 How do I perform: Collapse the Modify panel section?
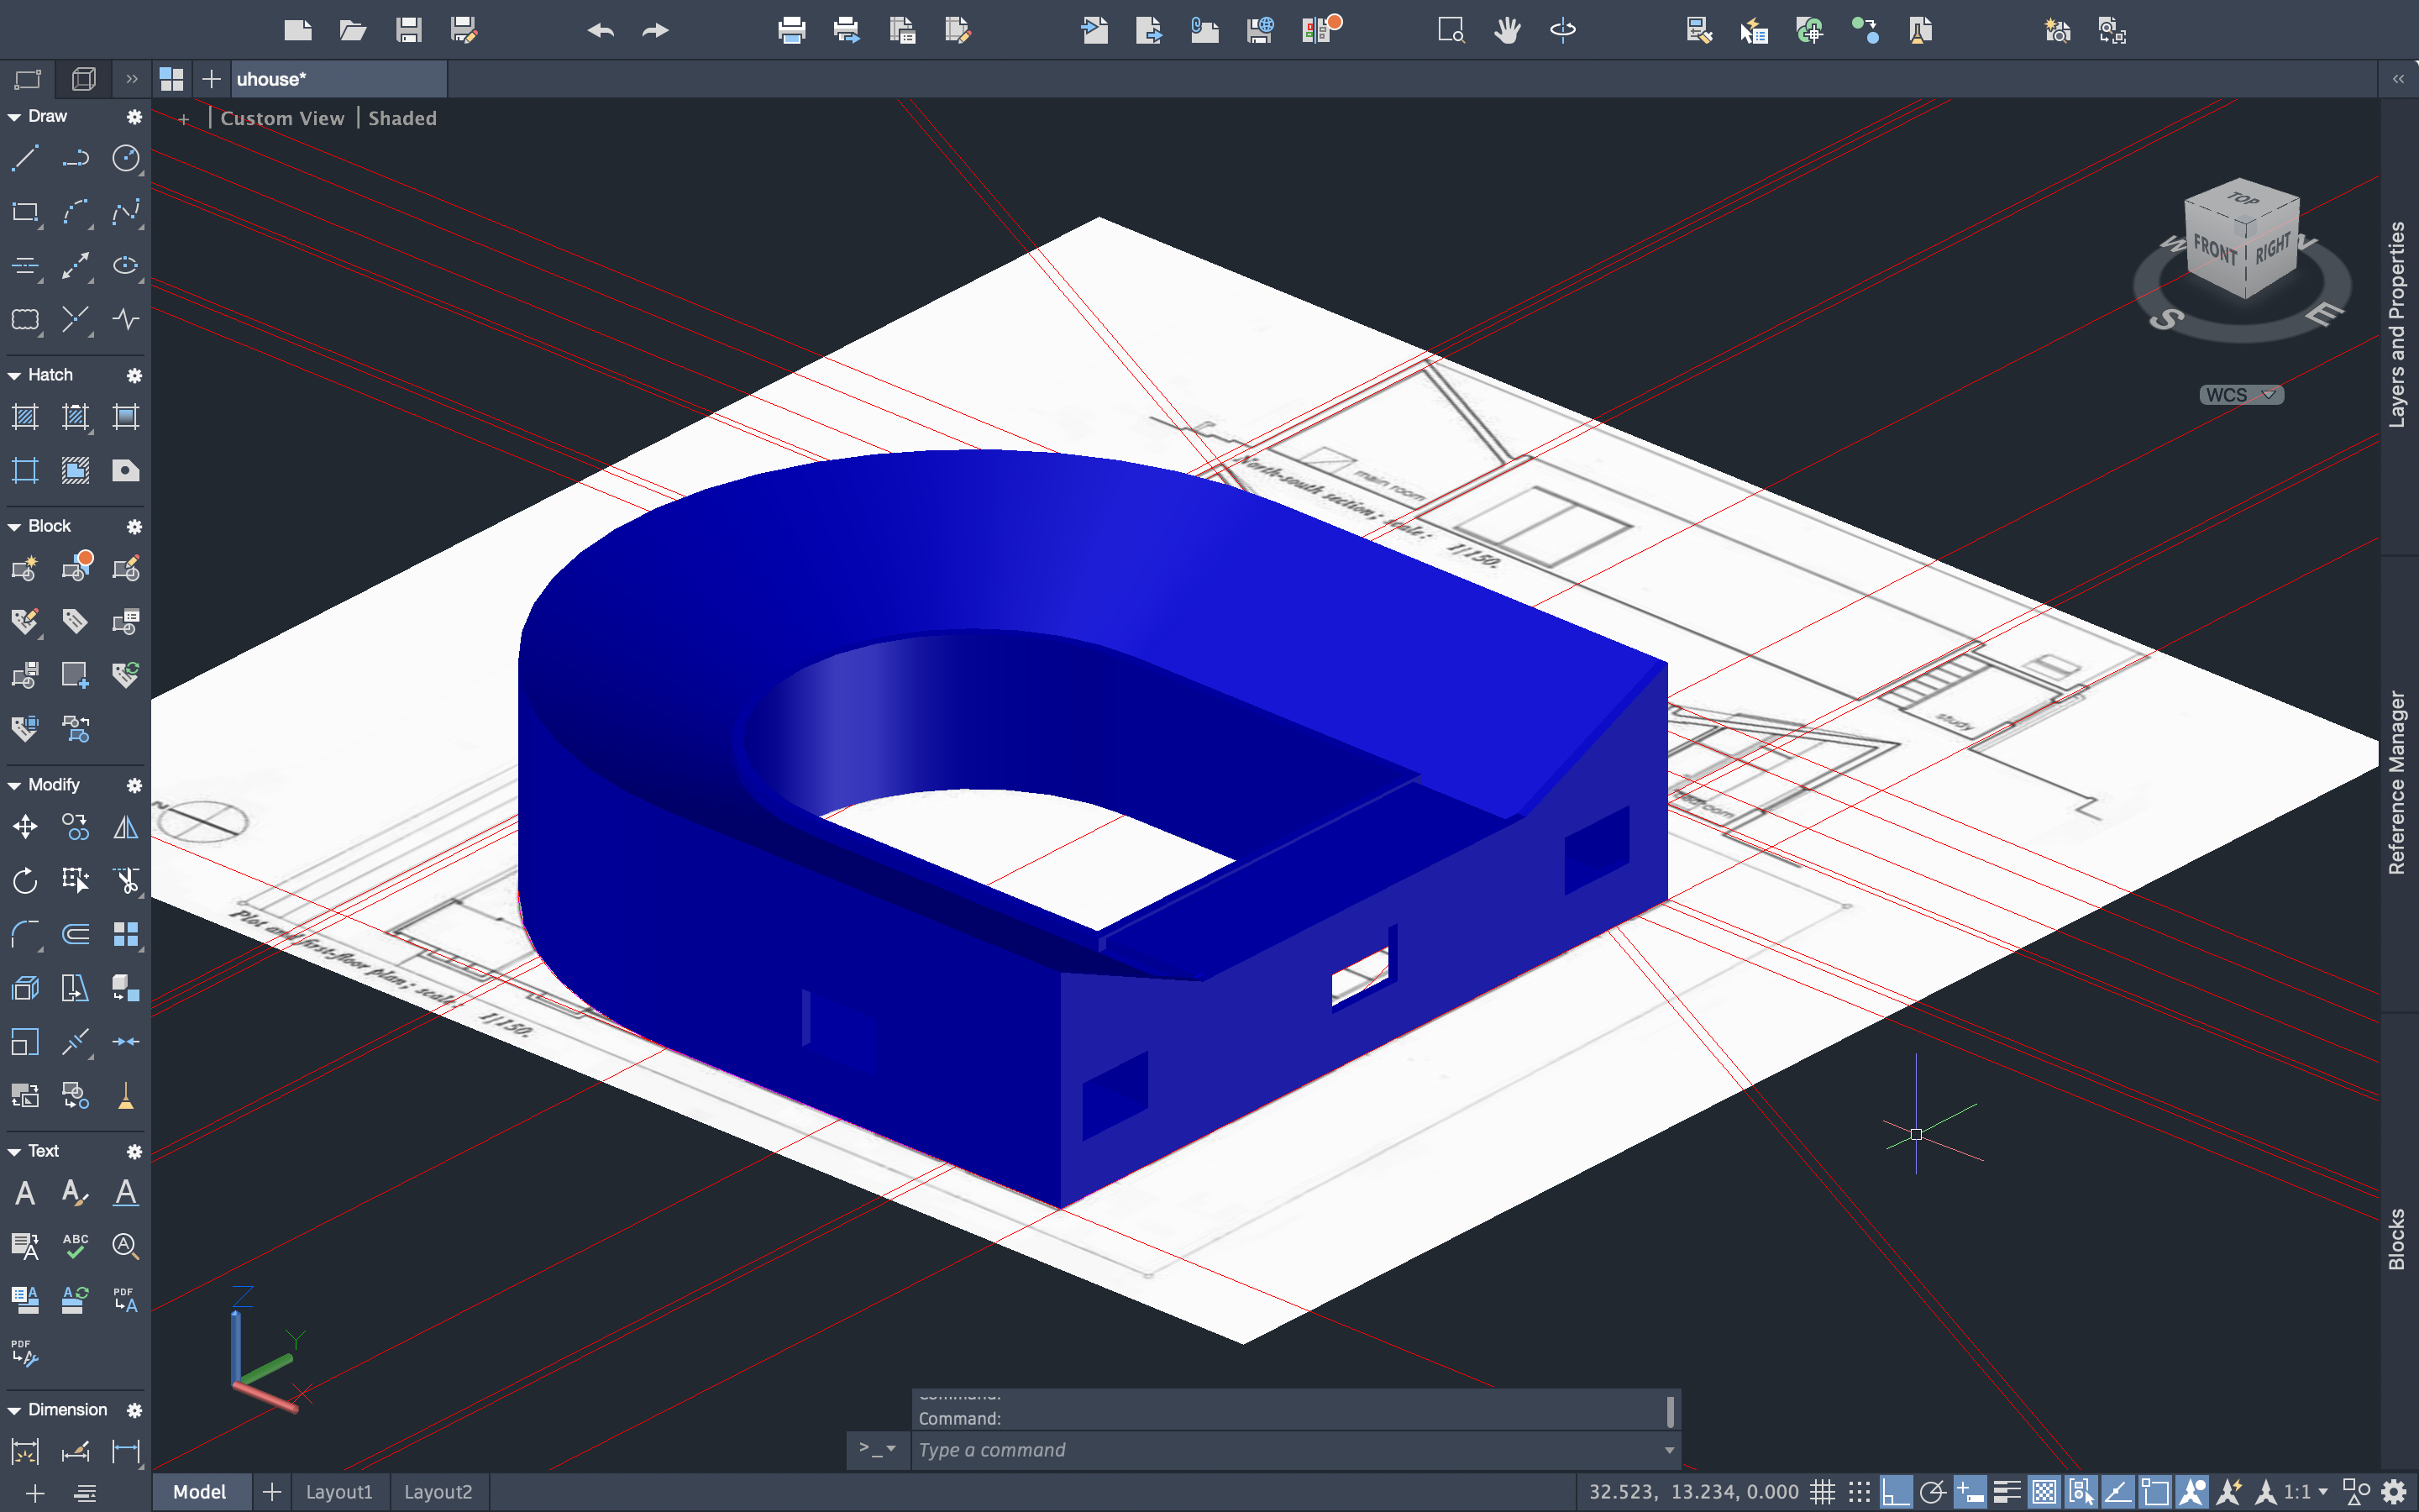click(x=14, y=785)
